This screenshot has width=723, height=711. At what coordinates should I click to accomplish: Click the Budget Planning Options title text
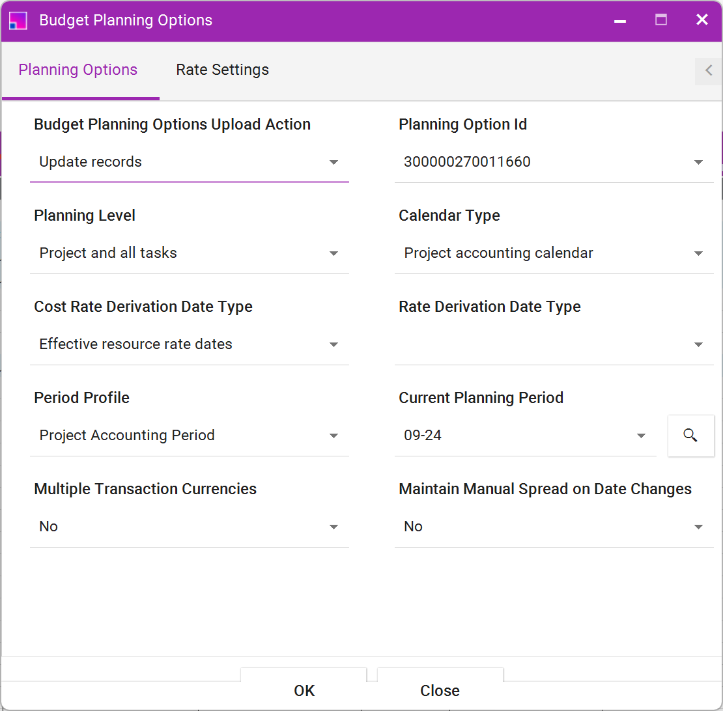click(126, 20)
